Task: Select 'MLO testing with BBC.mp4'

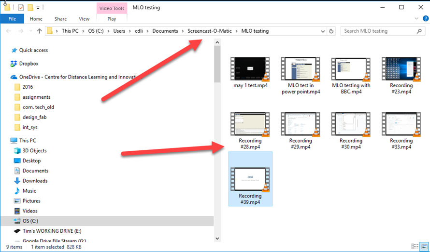Action: tap(351, 76)
